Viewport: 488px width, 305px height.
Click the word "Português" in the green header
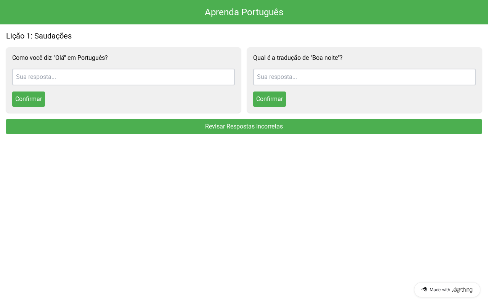[262, 12]
